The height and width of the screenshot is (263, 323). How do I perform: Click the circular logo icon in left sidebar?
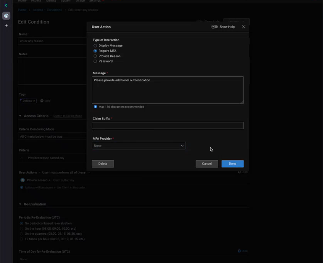point(6,16)
